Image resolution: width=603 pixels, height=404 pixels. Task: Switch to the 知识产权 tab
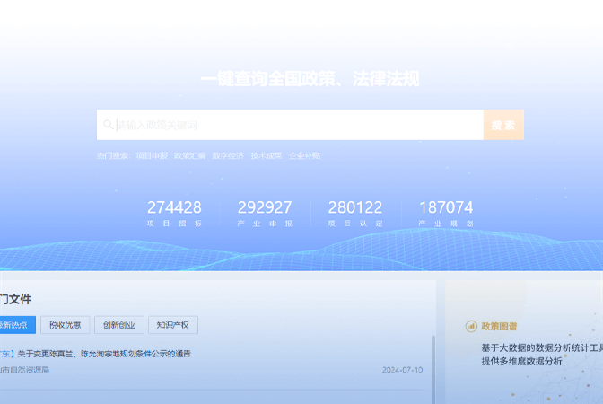click(173, 325)
